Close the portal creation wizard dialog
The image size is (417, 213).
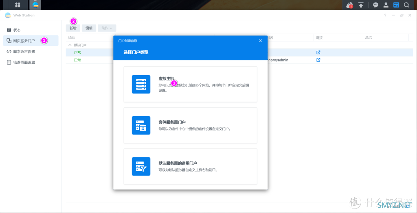coord(260,41)
